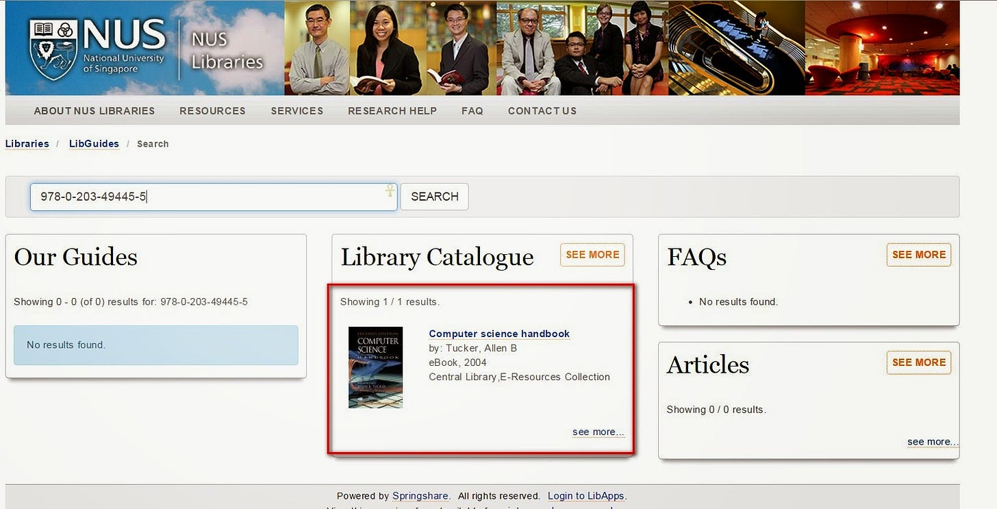Open the RESOURCES menu
Screen dimensions: 997x509
pyautogui.click(x=212, y=111)
